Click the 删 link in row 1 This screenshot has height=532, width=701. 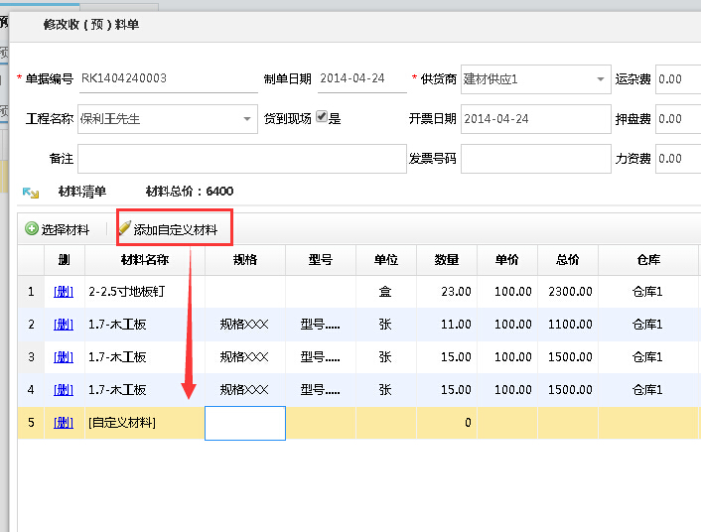(64, 292)
